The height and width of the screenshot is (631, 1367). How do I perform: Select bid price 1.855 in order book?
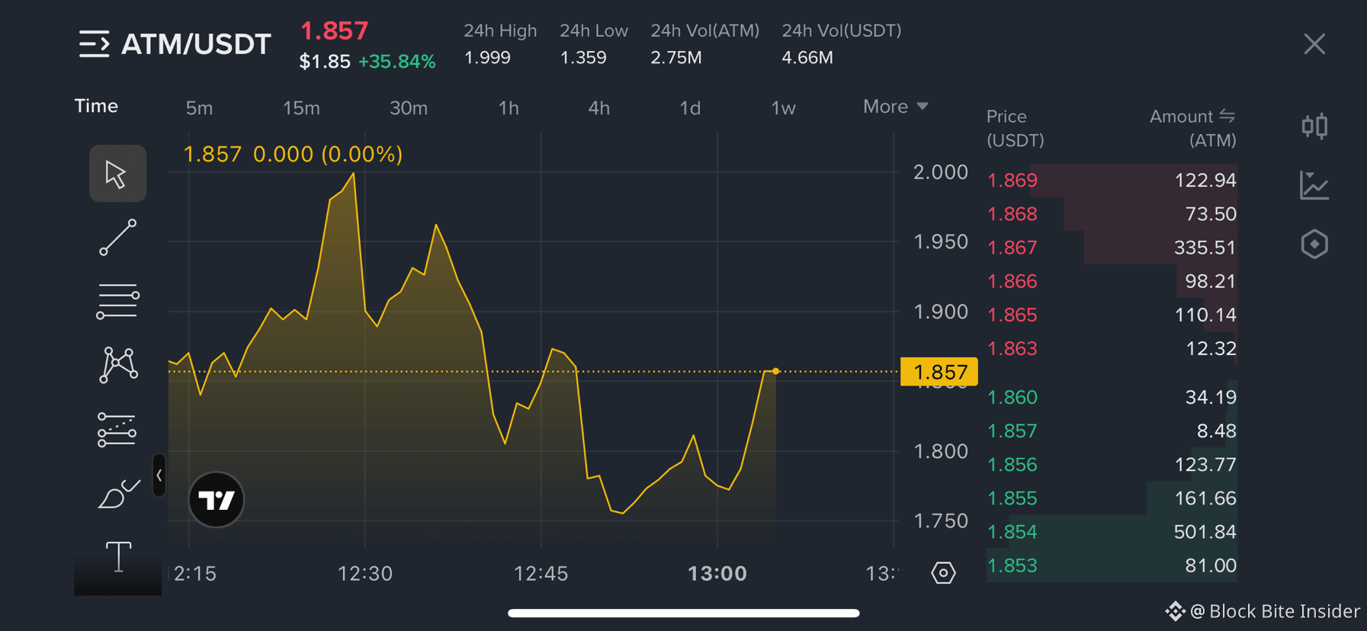click(1012, 497)
